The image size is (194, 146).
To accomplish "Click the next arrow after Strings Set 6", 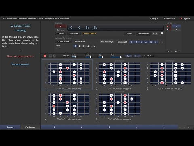I will tap(162, 42).
